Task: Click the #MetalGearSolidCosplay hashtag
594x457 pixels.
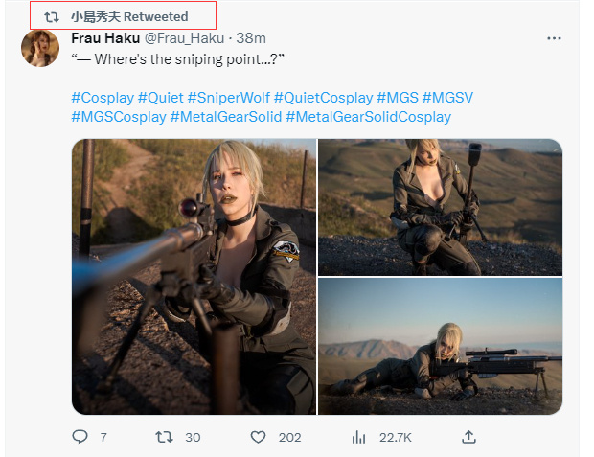Action: (x=368, y=117)
